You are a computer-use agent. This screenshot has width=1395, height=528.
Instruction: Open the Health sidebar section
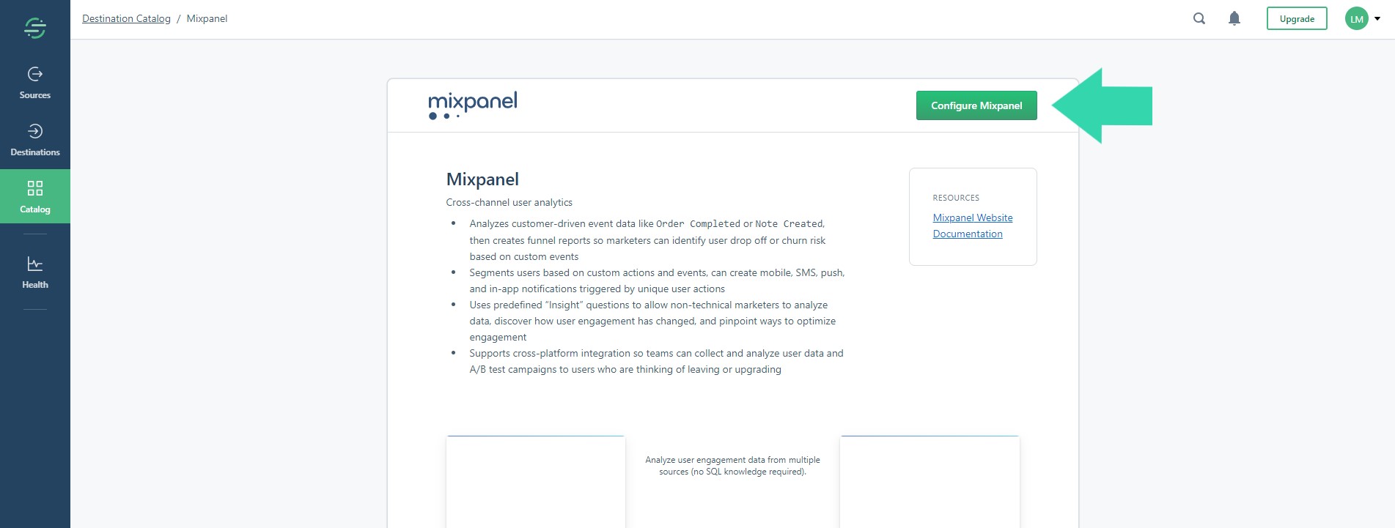35,272
